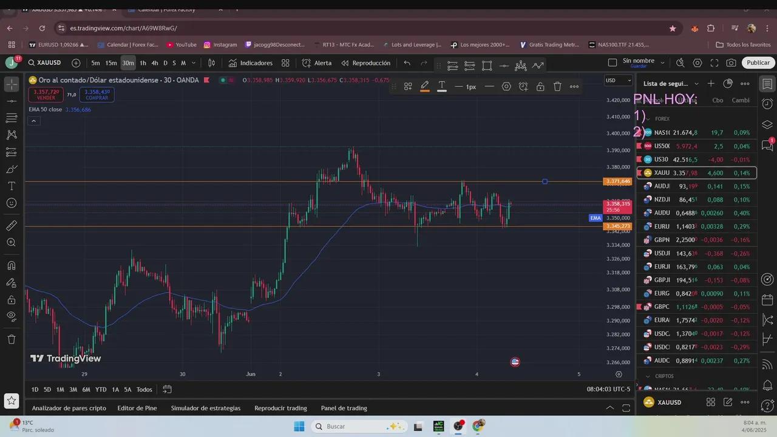
Task: Open the USD currency dropdown
Action: [x=617, y=80]
